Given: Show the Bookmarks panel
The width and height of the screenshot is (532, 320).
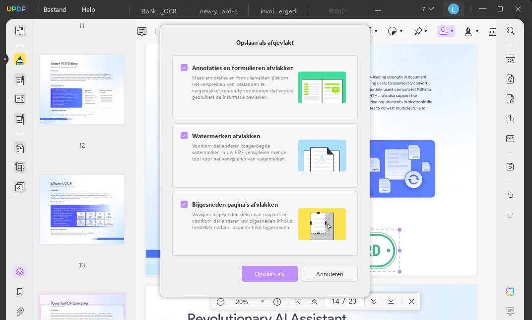Looking at the screenshot, I should (x=20, y=292).
